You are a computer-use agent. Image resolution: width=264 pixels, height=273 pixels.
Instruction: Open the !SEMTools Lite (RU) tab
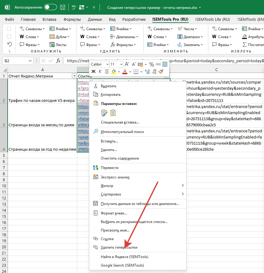click(212, 19)
